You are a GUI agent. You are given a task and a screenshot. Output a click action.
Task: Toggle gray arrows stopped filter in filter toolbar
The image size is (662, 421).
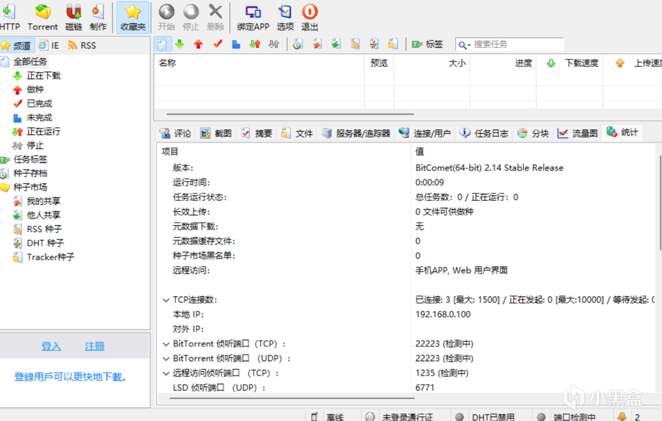coord(274,44)
